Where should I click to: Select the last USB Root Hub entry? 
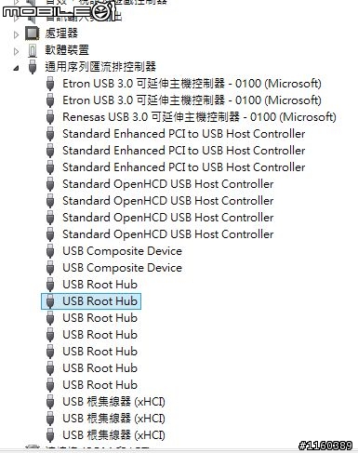click(99, 385)
